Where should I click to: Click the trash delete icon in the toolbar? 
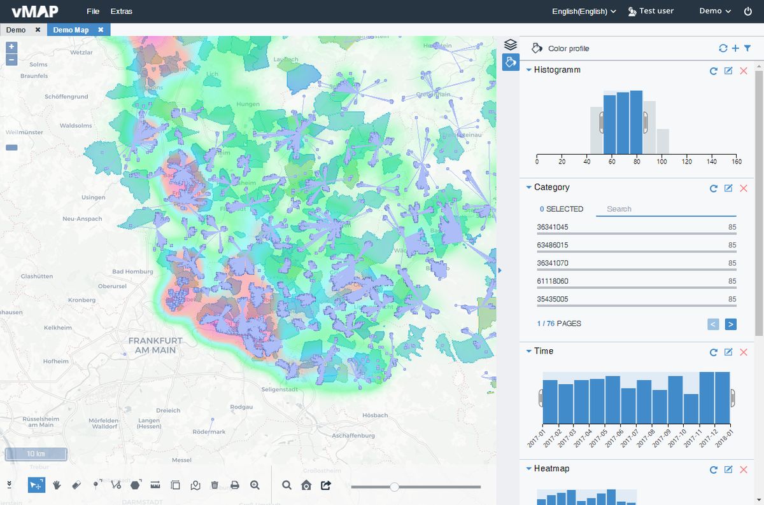[x=215, y=485]
